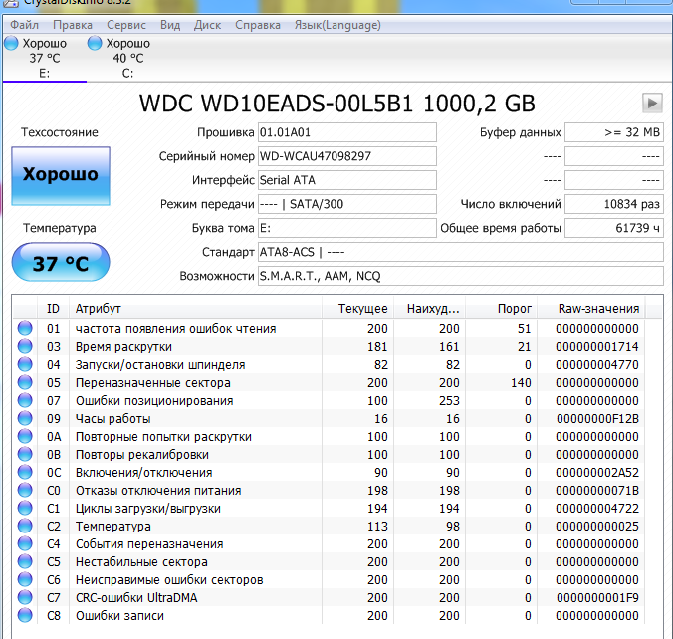
Task: Click status orb for Включения/отключения
Action: pos(25,472)
